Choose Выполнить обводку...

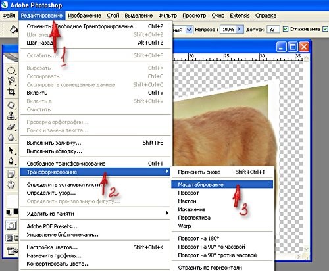[x=95, y=151]
